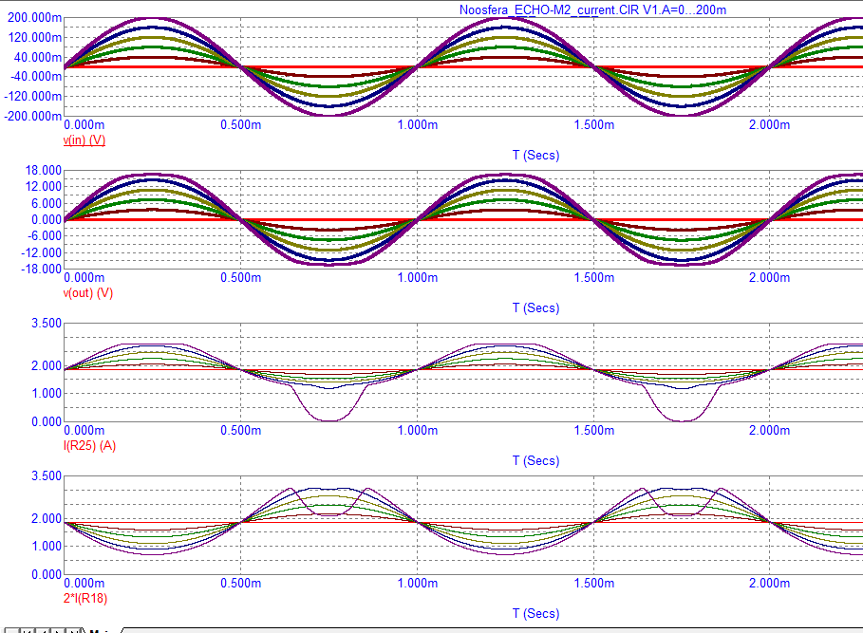Click the -6.000 y-axis value
The height and width of the screenshot is (633, 863).
coord(45,236)
